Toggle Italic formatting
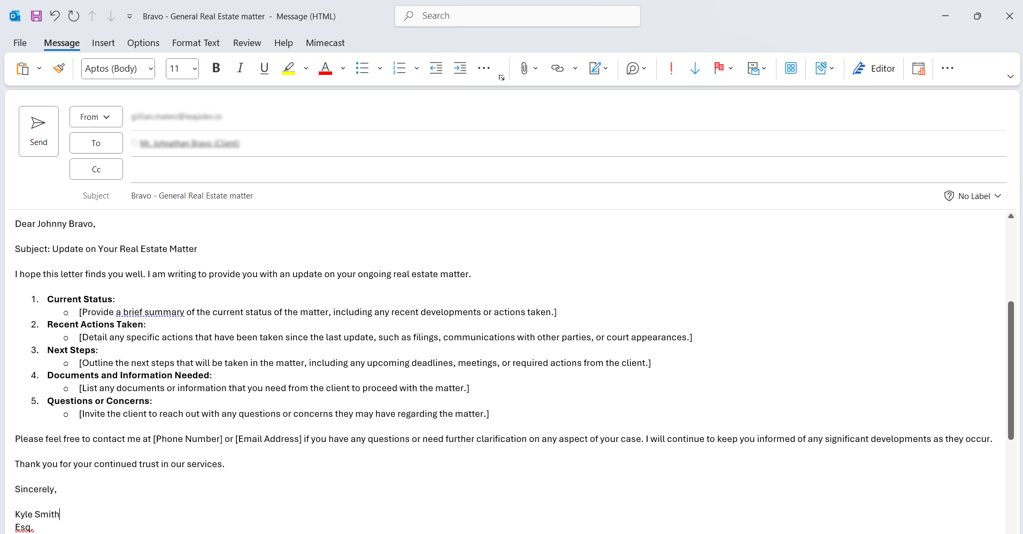This screenshot has height=534, width=1023. pyautogui.click(x=240, y=68)
